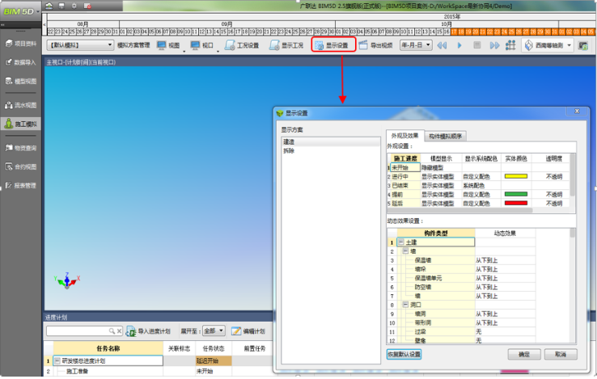Open 合约视图 in the left sidebar
This screenshot has width=597, height=379.
21,166
